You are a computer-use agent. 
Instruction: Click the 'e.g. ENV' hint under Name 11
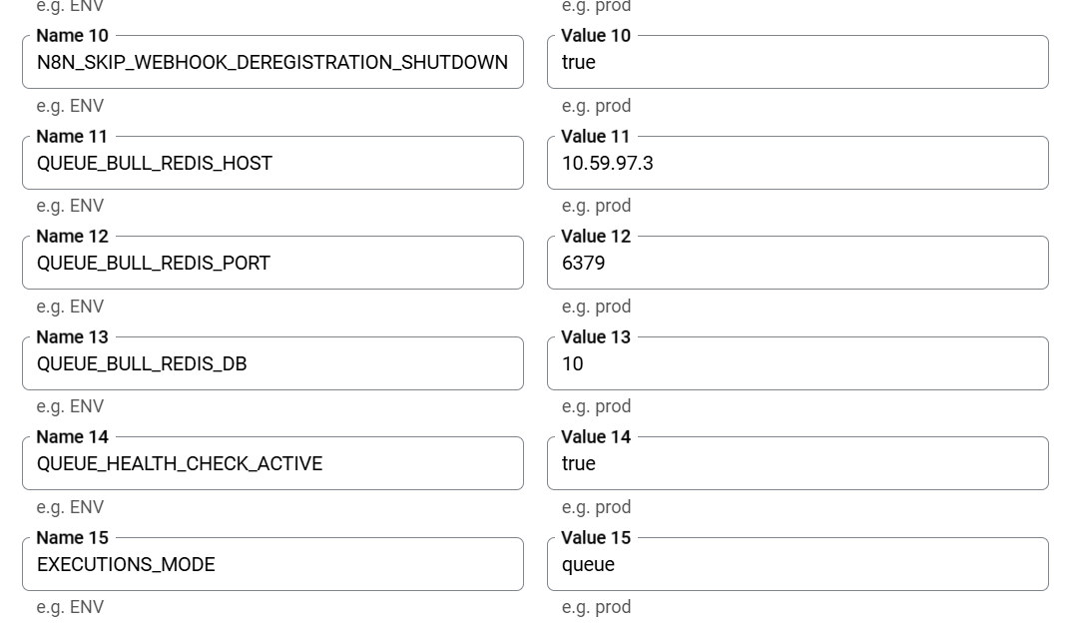70,206
